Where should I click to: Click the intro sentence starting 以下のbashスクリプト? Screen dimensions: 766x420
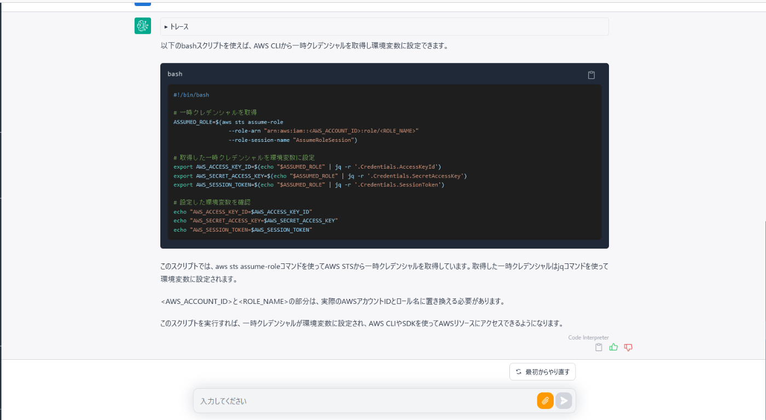(305, 46)
